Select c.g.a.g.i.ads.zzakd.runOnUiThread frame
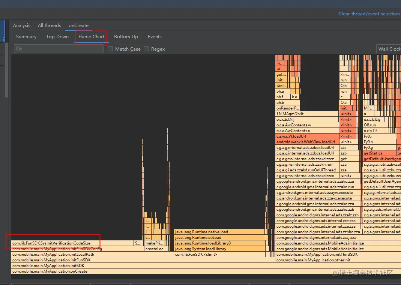This screenshot has width=401, height=285. click(x=307, y=170)
